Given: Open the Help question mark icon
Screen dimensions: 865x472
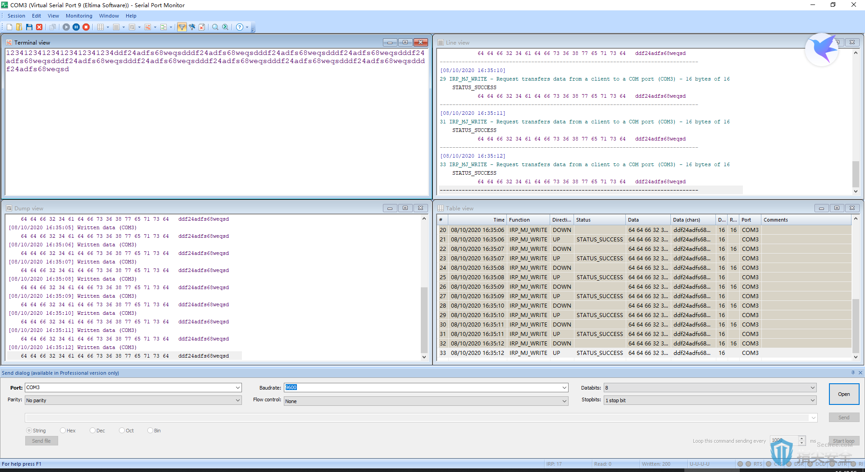Looking at the screenshot, I should (240, 27).
